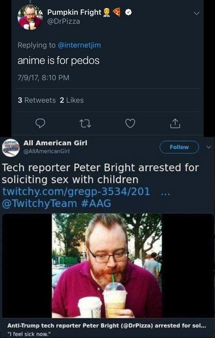View the 2 Likes list

coord(72,100)
